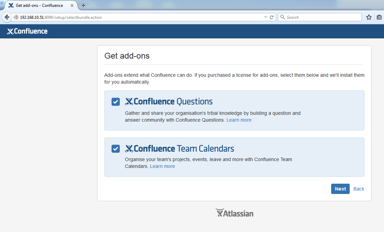Close the Get add-ons tab
This screenshot has width=384, height=232.
click(72, 5)
